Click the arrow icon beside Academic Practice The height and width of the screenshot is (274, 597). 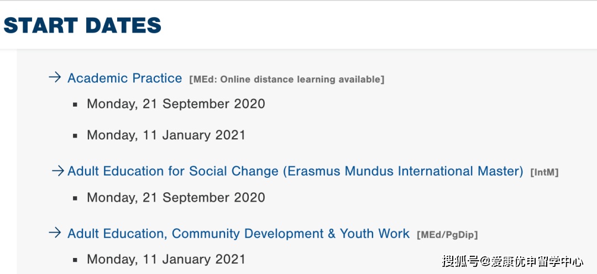55,78
